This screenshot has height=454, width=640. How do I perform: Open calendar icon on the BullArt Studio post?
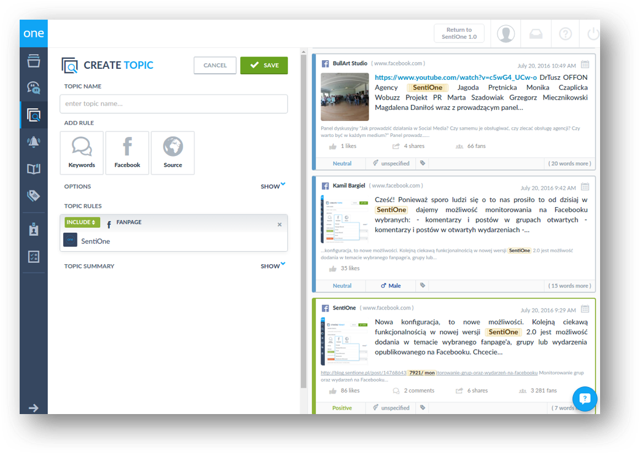[x=585, y=65]
